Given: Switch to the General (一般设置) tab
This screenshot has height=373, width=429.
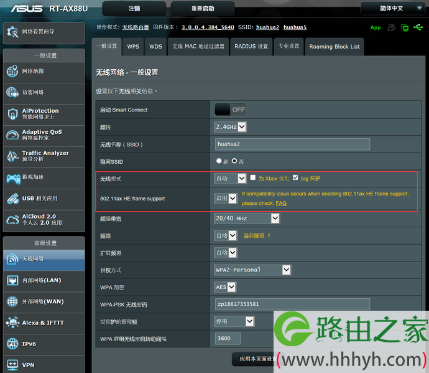Looking at the screenshot, I should (107, 46).
